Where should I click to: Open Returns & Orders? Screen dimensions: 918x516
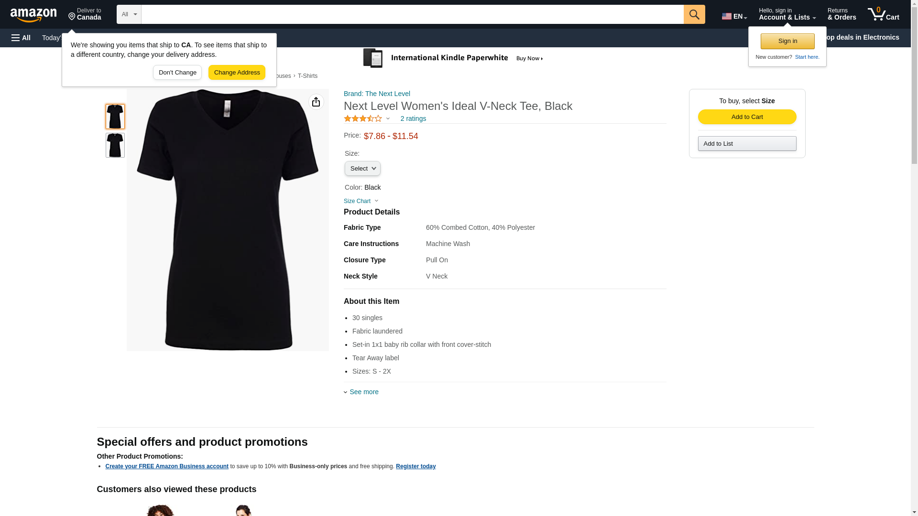[841, 14]
